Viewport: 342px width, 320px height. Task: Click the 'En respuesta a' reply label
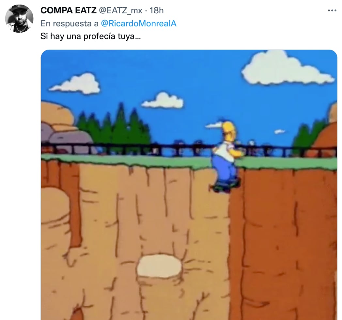tap(70, 23)
